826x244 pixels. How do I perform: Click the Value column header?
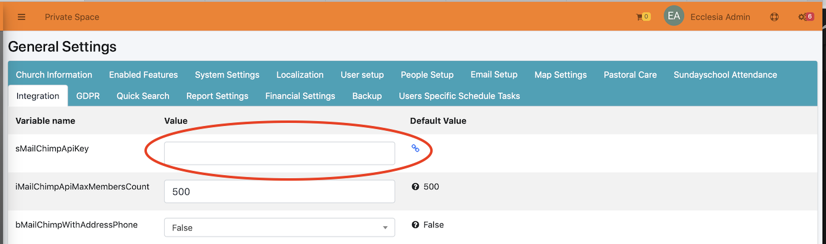(x=176, y=121)
